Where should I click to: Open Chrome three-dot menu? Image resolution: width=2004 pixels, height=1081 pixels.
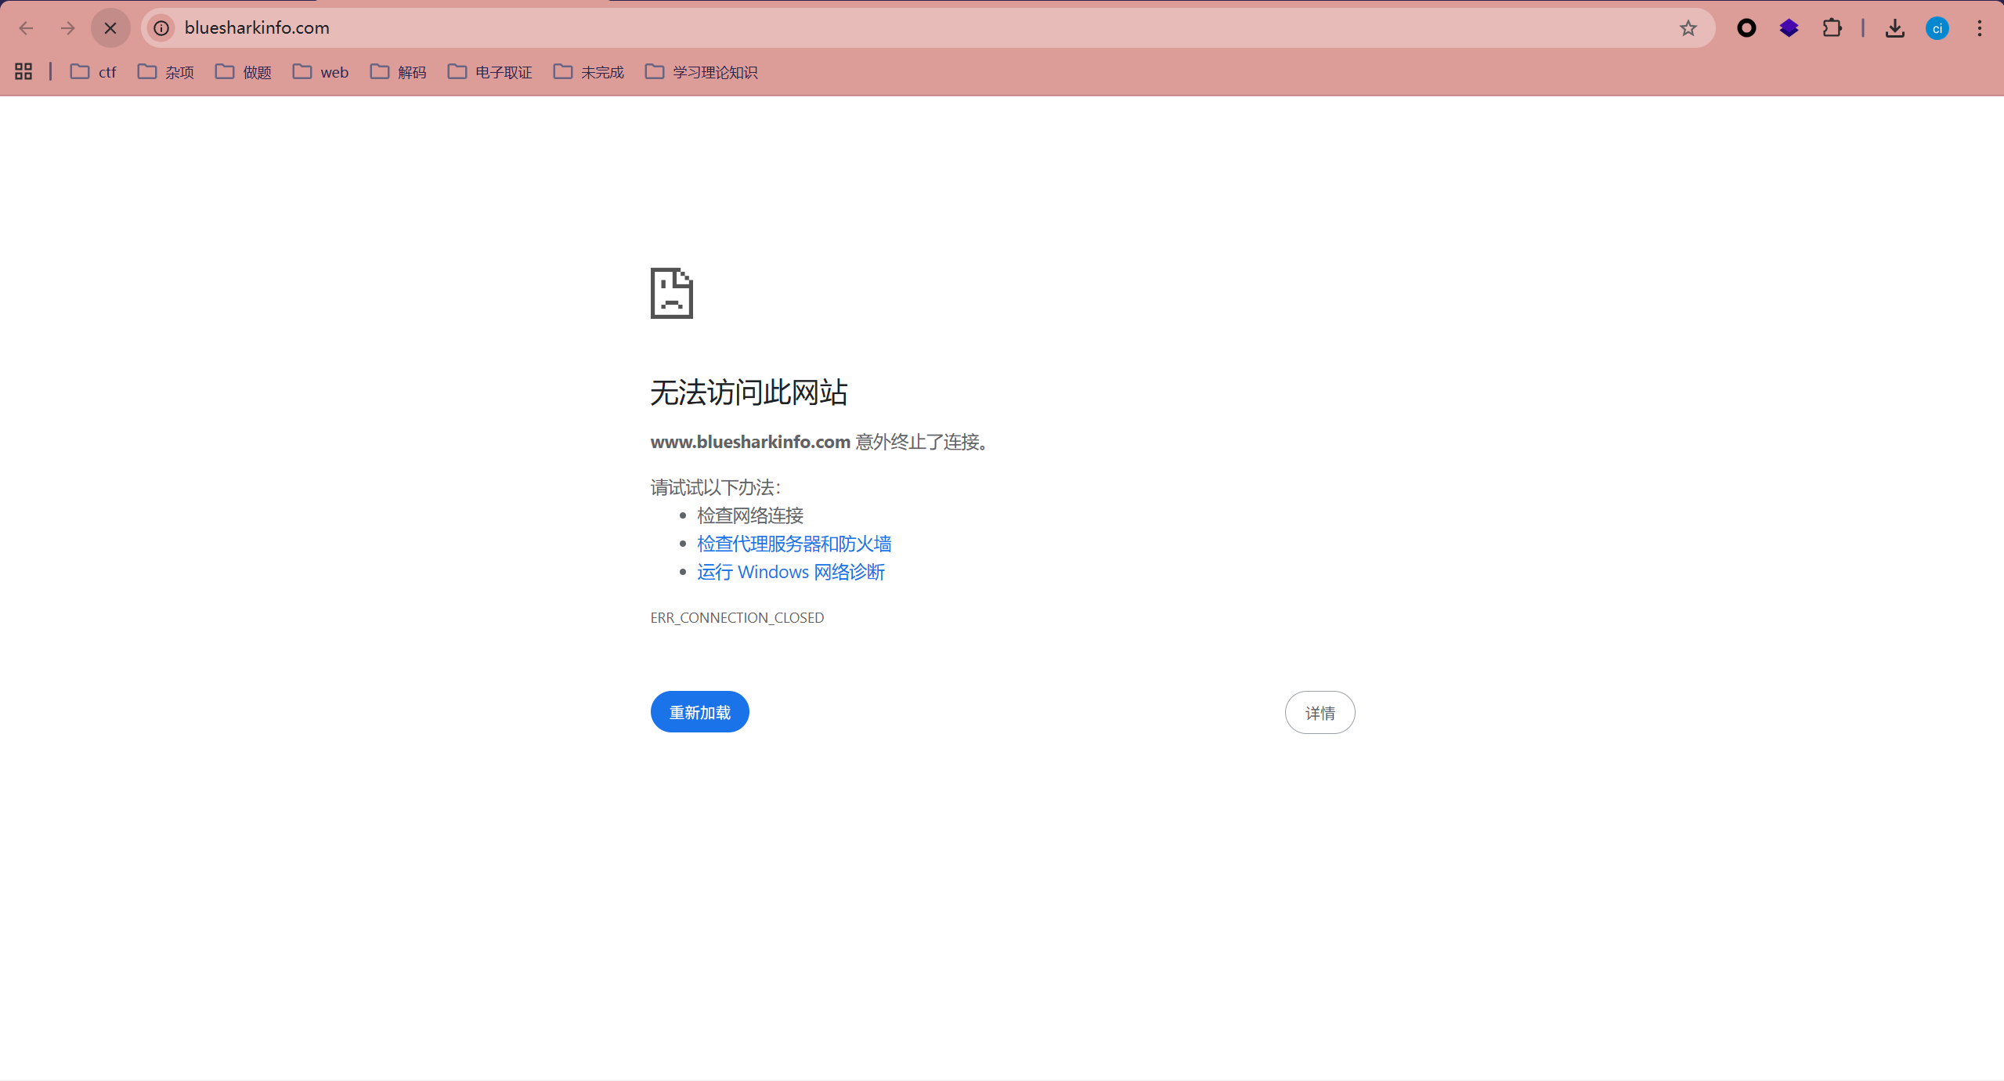[x=1979, y=28]
